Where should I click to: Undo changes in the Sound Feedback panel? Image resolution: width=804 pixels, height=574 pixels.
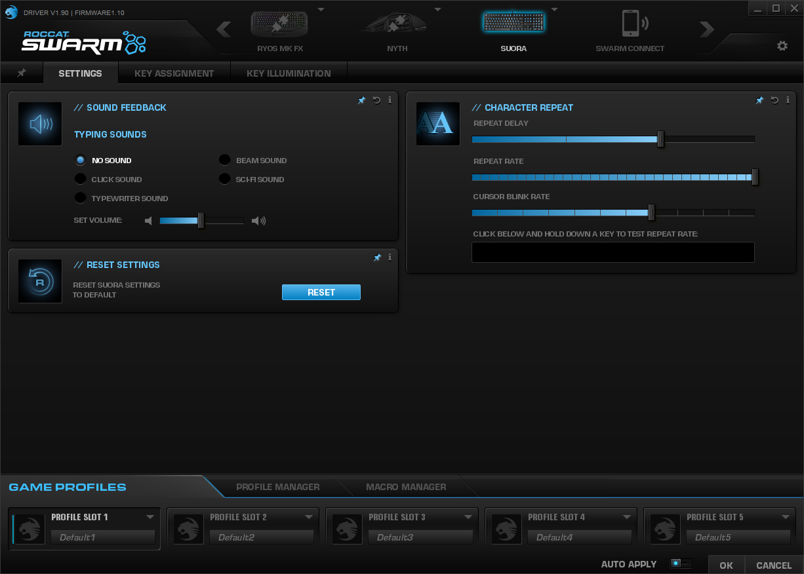pos(376,100)
